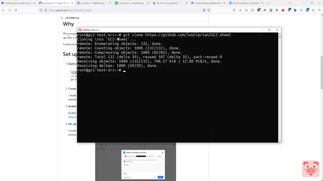The height and width of the screenshot is (181, 323).
Task: Click the terminal window title icon
Action: 80,30
